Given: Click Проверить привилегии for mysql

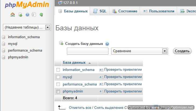Looking at the screenshot, I should (123, 77).
